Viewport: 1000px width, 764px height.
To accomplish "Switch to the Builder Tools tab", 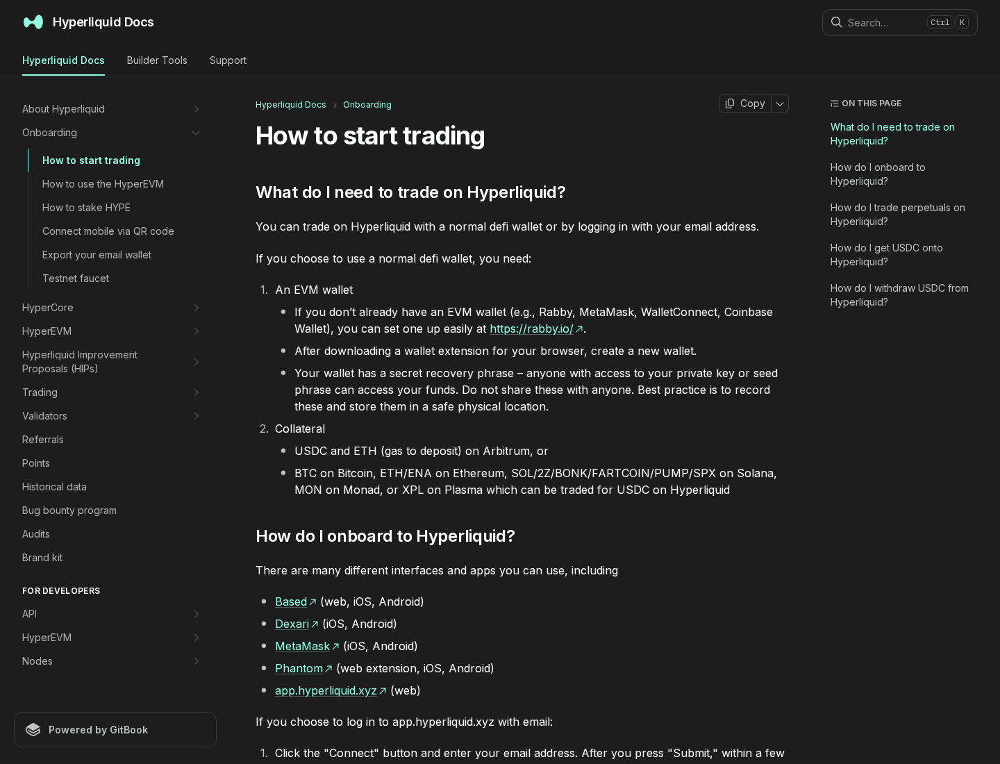I will pos(157,60).
